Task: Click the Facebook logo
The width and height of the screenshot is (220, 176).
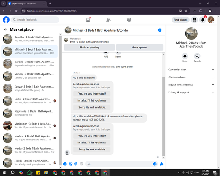Action: point(6,20)
